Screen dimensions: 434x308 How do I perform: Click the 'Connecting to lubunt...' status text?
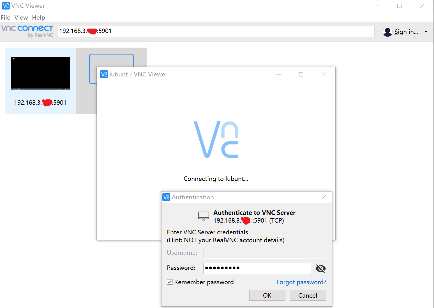point(216,179)
